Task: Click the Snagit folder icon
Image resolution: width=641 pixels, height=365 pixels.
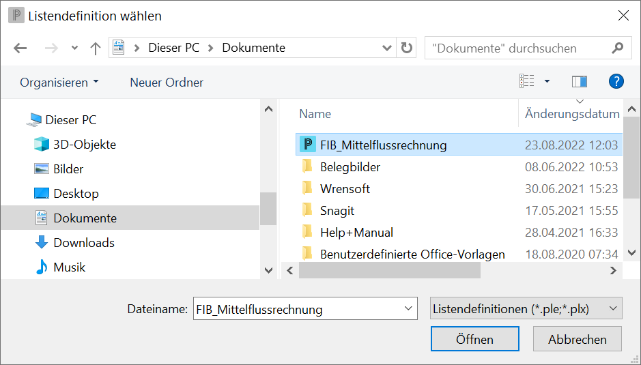Action: coord(307,210)
